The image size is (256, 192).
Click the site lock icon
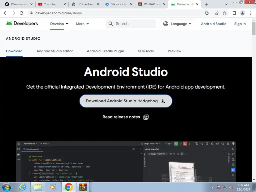(31, 13)
